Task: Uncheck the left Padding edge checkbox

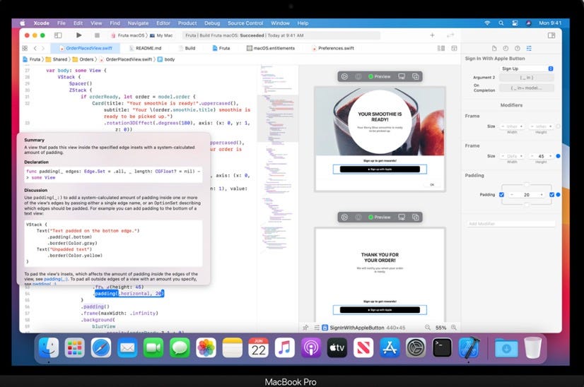Action: [501, 195]
